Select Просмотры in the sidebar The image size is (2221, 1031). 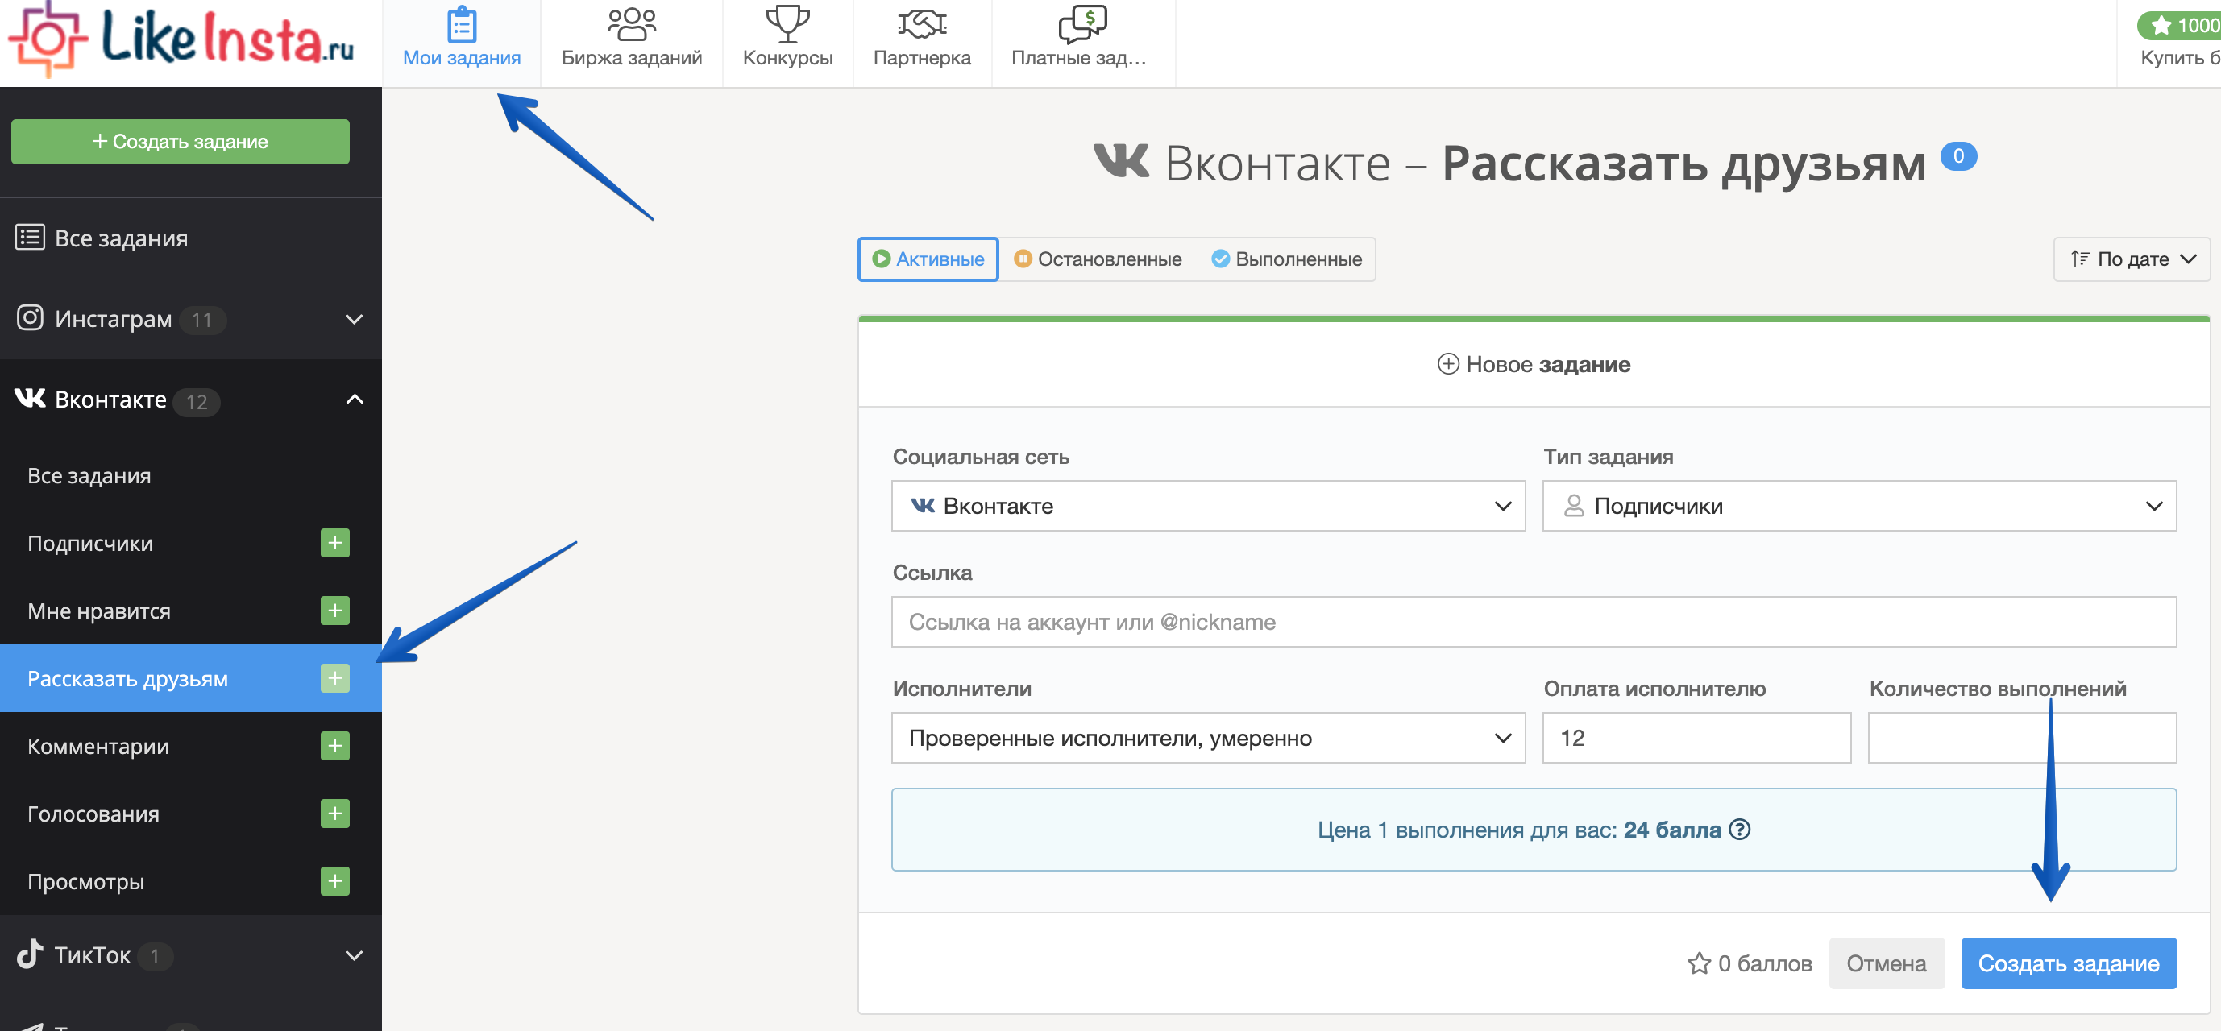coord(85,882)
